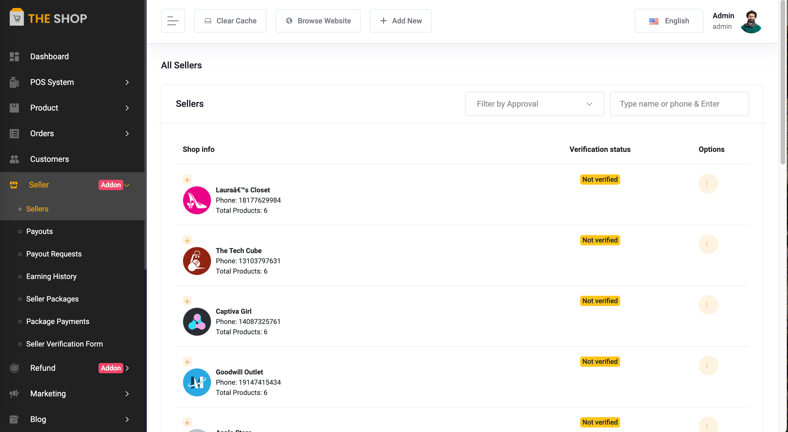The image size is (788, 432).
Task: Click Marketing megaphone icon
Action: pos(14,394)
